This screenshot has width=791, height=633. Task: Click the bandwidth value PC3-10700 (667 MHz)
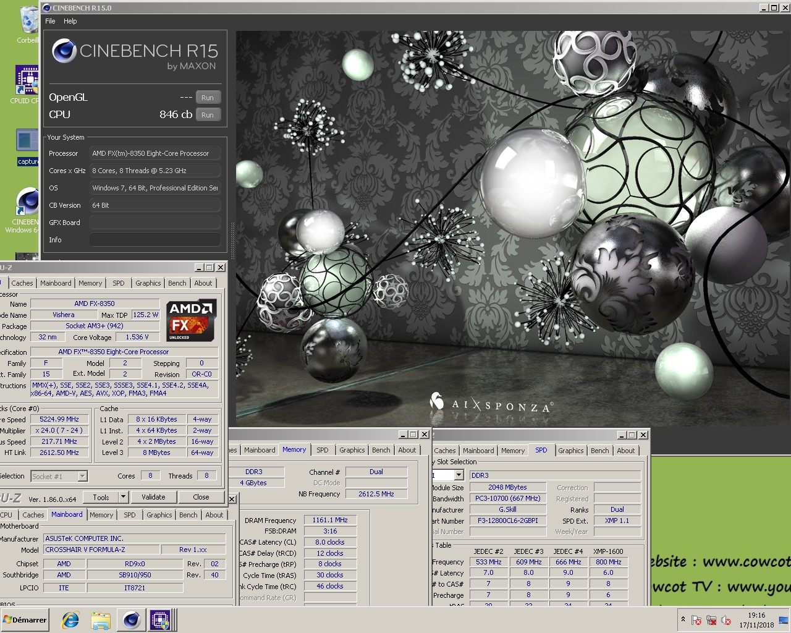(x=507, y=498)
